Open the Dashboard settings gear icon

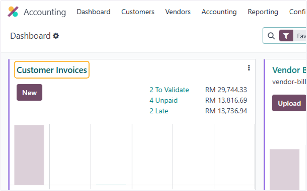[x=56, y=36]
